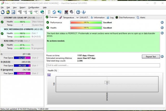Click the globe icon in the toolbar
This screenshot has height=111, width=166.
point(42,12)
